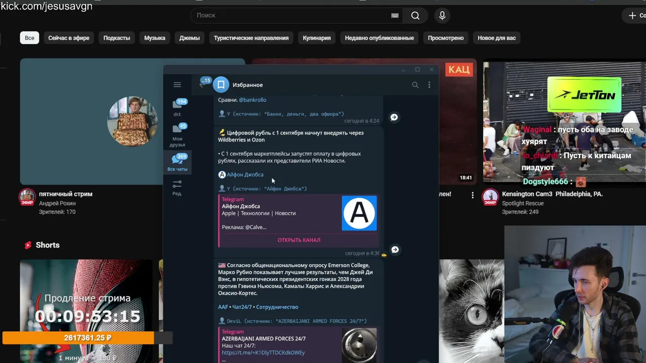Viewport: 646px width, 363px height.
Task: Follow the t.me chat invite link
Action: 263,353
